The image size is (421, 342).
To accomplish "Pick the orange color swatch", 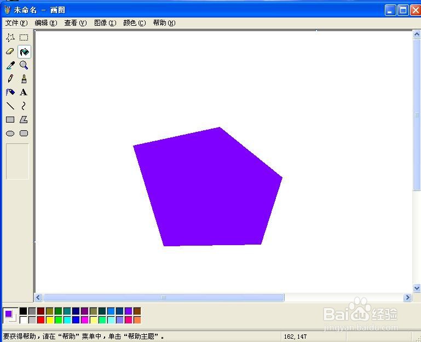I will tap(137, 320).
